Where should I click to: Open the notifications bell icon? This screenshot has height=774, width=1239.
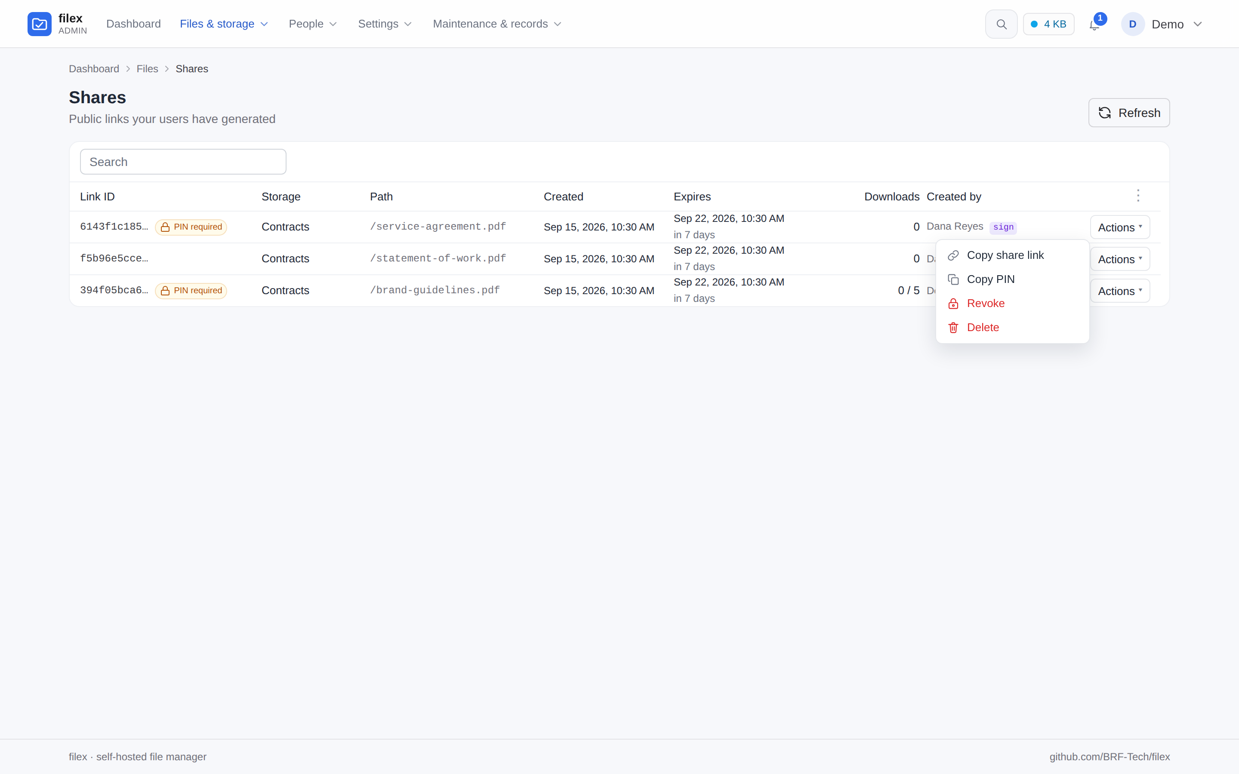[x=1094, y=24]
